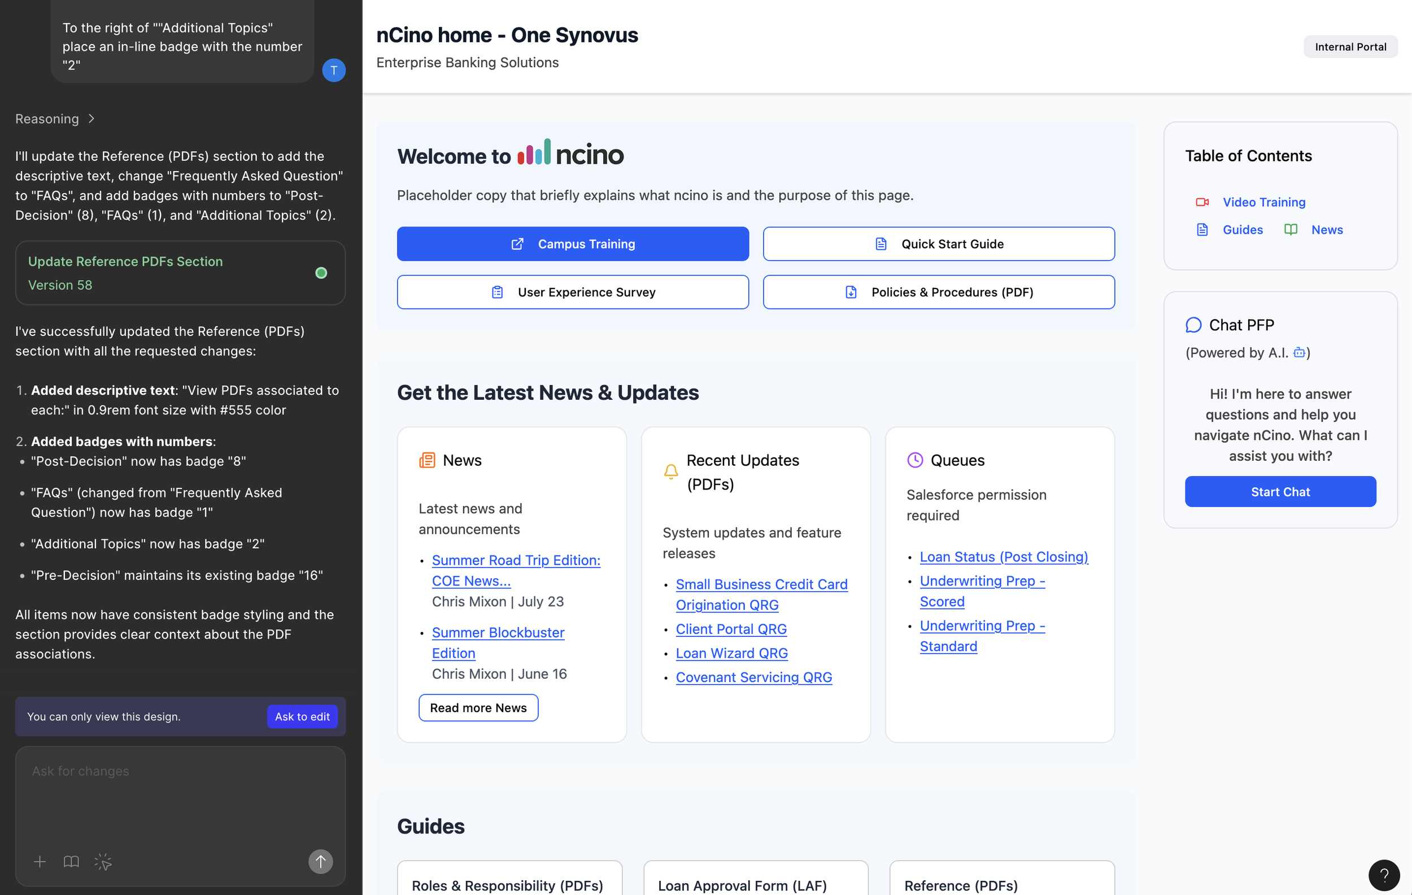Click the question mark help icon

[x=1384, y=875]
